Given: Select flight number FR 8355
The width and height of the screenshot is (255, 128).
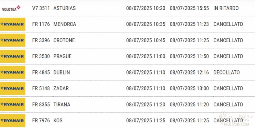Looking at the screenshot, I should tap(41, 105).
